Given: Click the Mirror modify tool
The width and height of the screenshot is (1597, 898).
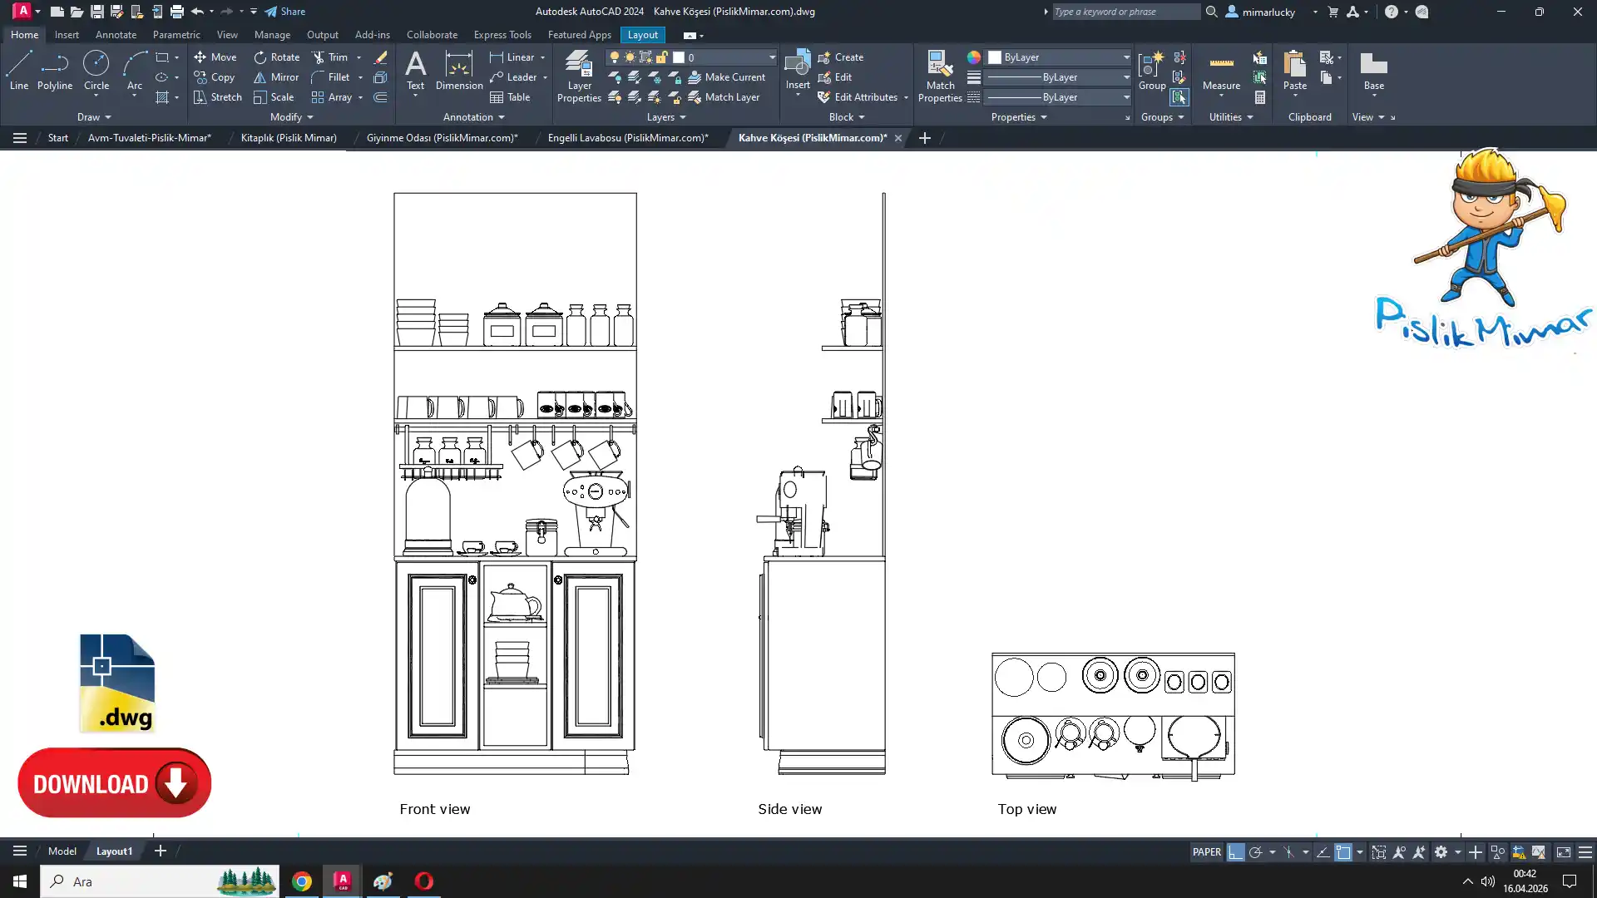Looking at the screenshot, I should (x=276, y=77).
